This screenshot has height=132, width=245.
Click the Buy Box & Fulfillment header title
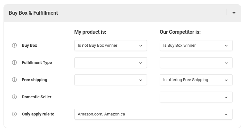[33, 13]
